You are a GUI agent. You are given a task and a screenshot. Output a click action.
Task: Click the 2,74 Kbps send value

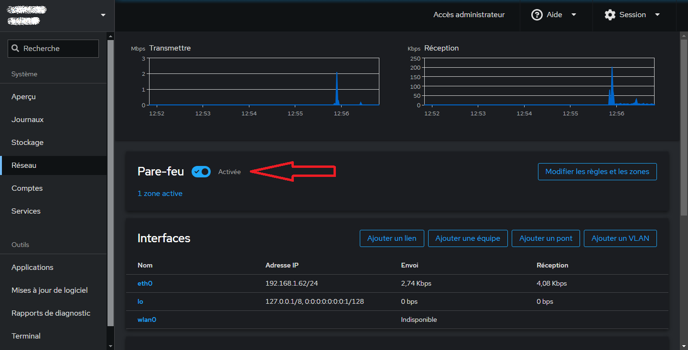tap(416, 283)
